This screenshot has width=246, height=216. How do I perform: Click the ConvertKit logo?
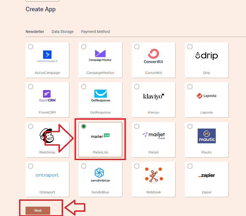153,56
